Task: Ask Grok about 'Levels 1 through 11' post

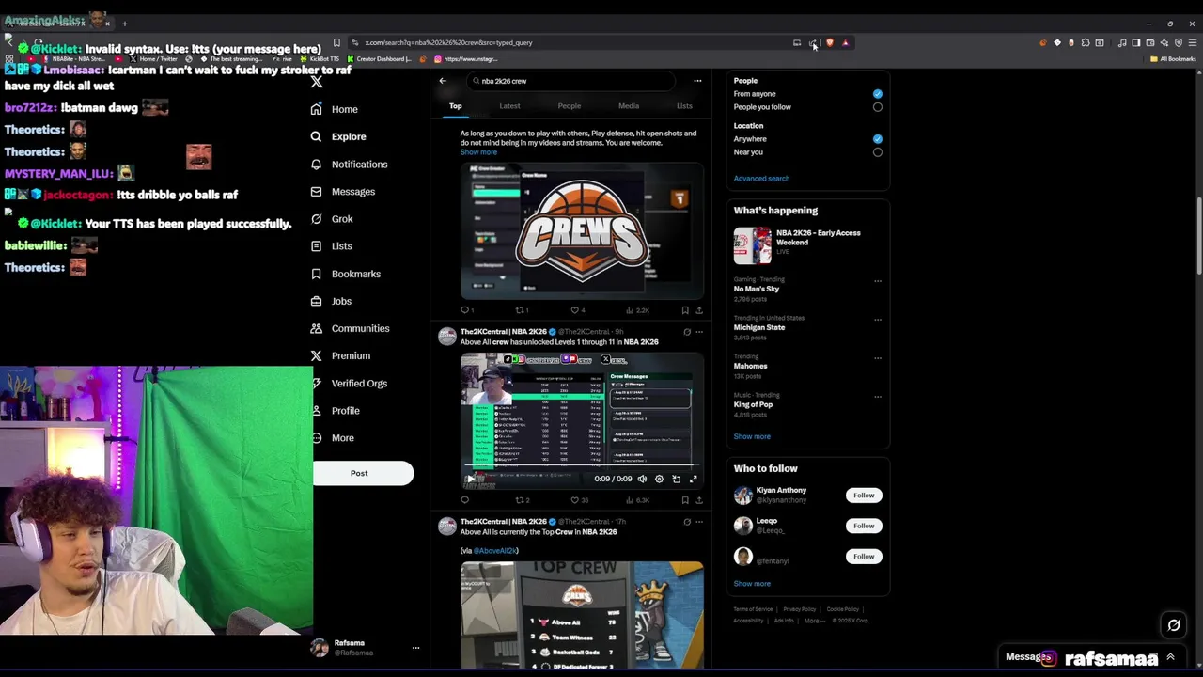Action: click(687, 332)
